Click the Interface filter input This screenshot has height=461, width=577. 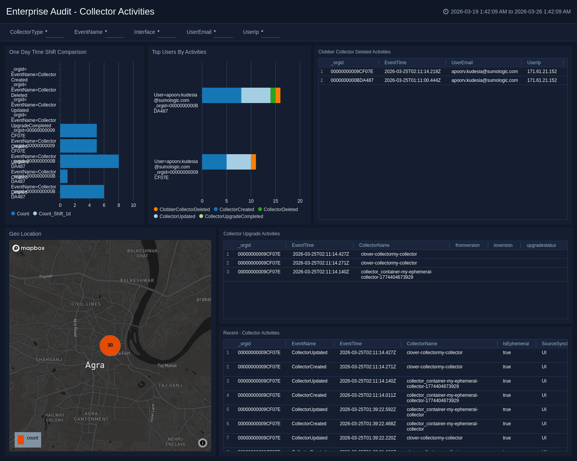point(167,32)
